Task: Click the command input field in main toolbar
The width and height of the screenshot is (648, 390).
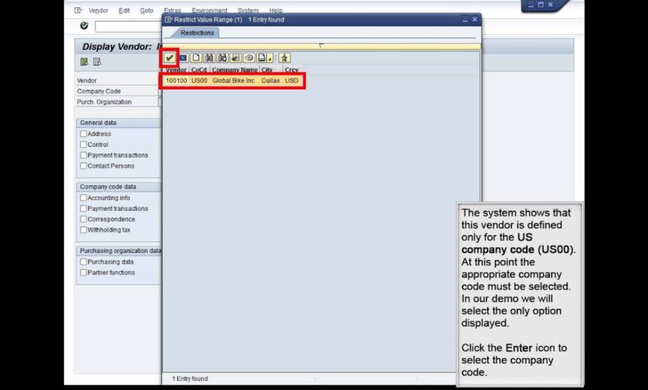Action: 128,27
